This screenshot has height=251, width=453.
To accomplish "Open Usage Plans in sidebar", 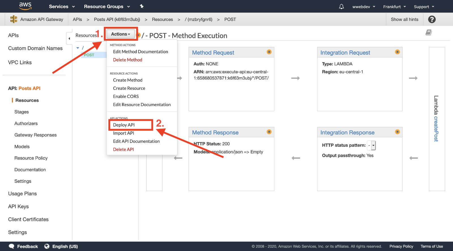I will [x=22, y=194].
